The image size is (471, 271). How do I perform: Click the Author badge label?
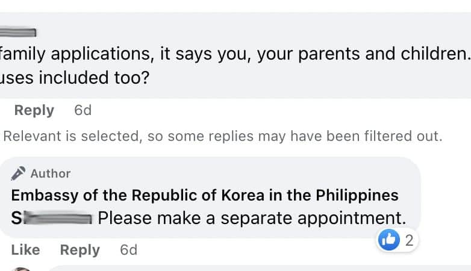51,173
